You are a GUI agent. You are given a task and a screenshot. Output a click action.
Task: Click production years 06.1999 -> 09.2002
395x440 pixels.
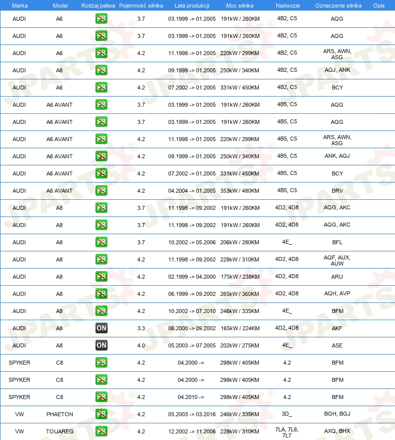point(192,294)
